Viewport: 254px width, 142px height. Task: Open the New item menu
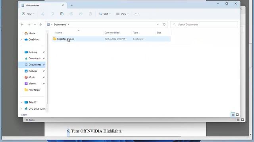(28, 14)
